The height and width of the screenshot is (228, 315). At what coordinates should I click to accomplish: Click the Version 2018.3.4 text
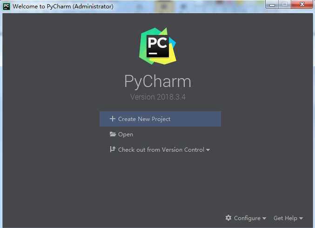click(158, 97)
